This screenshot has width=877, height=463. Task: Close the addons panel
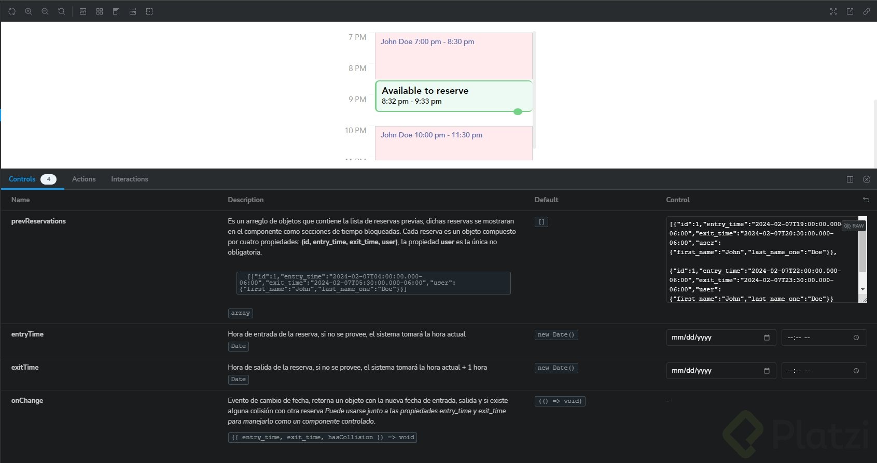tap(867, 179)
